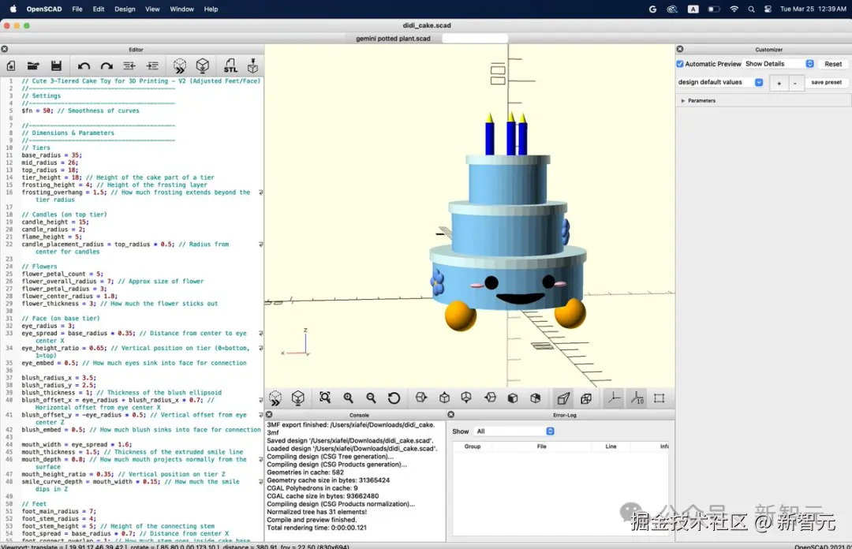Click the plus add preset button
This screenshot has height=549, width=852.
point(779,83)
